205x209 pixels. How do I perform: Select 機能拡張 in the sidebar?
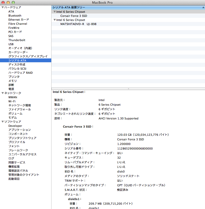(14, 167)
